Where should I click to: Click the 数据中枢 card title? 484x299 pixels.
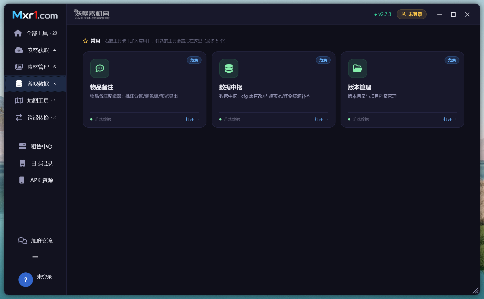tap(231, 87)
